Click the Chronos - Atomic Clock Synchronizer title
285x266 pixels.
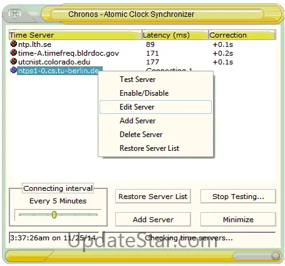131,14
